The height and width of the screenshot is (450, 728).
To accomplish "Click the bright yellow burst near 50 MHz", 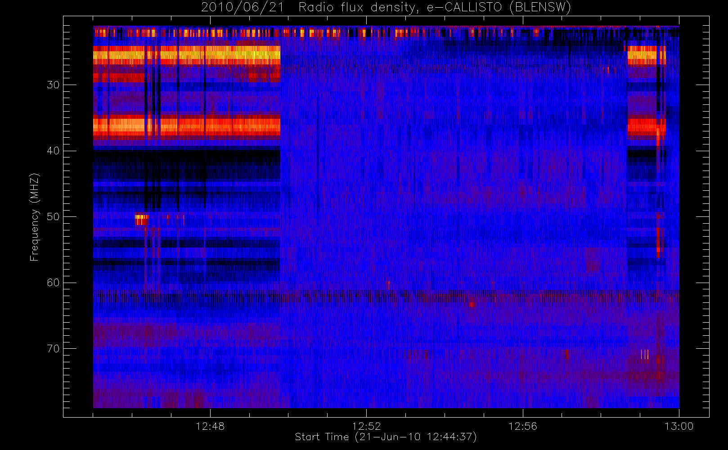I will pos(142,220).
